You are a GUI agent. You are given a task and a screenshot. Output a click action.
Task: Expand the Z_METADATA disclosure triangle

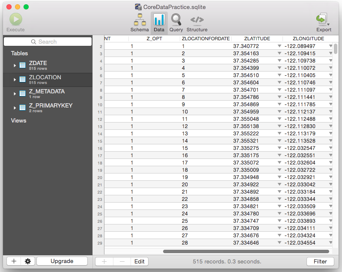pos(15,94)
